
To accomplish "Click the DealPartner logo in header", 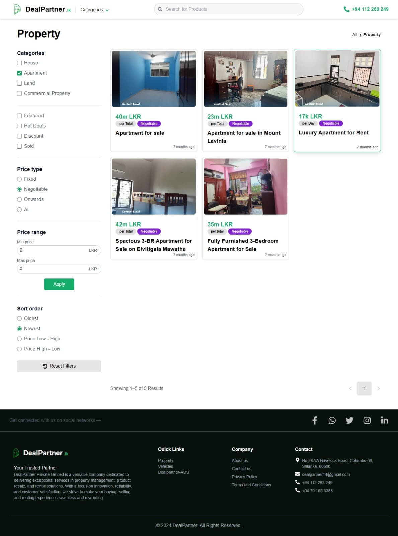I will [x=43, y=9].
